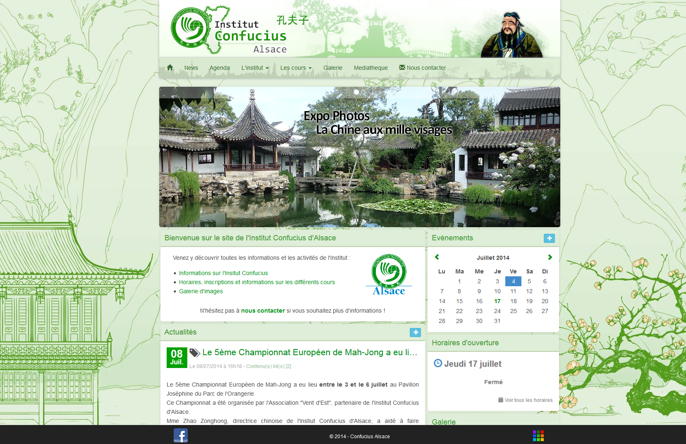Open the Mediatheque page
Viewport: 686px width, 444px height.
(371, 68)
